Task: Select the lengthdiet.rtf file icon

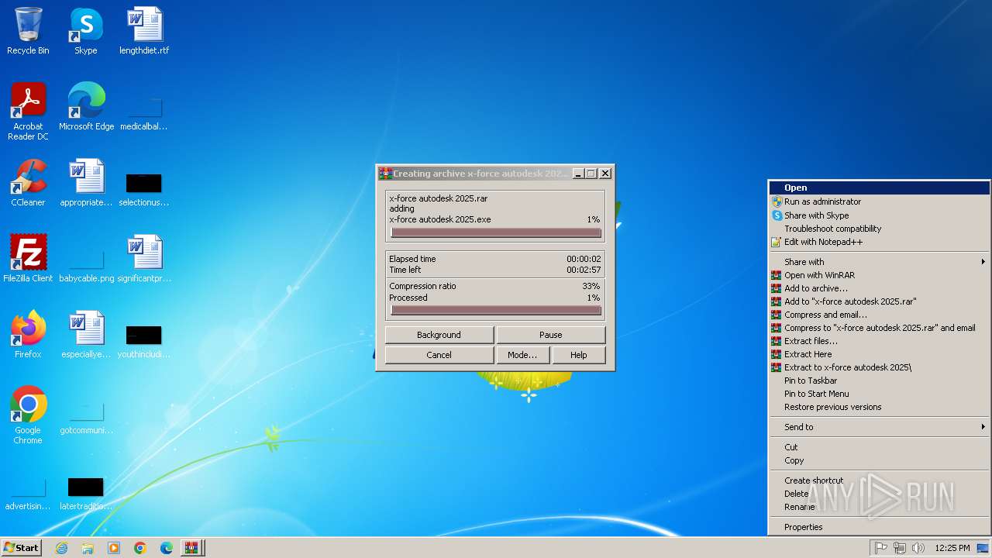Action: (144, 31)
